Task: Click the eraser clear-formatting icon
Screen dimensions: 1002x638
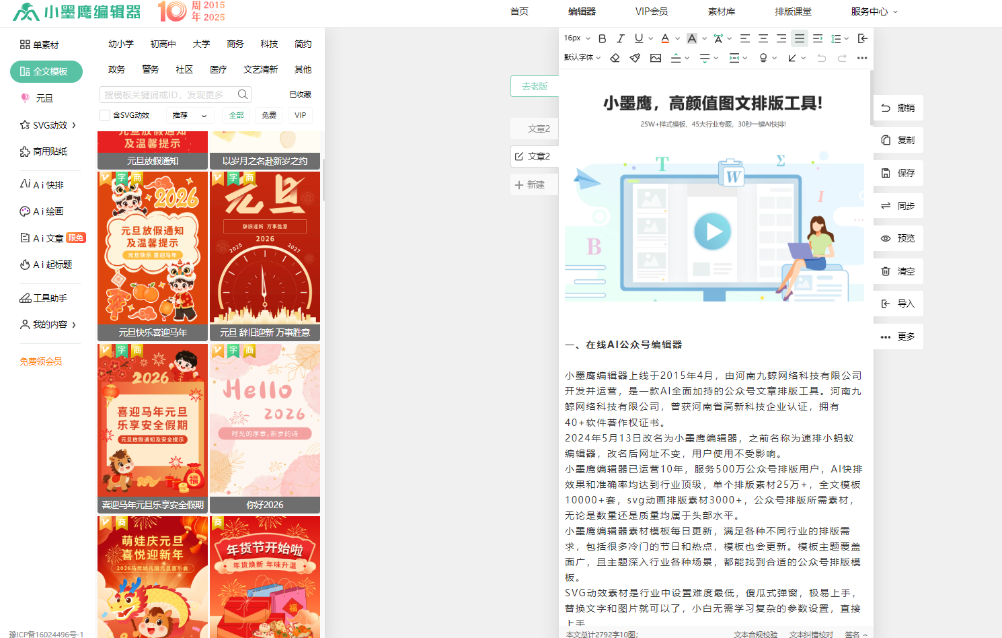Action: click(615, 58)
